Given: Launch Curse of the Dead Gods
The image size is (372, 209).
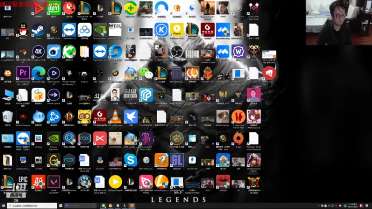Looking at the screenshot, I should point(253,8).
